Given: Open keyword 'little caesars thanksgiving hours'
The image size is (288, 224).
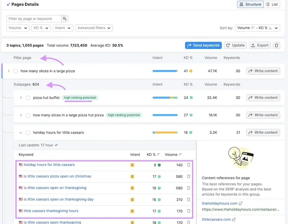Looking at the screenshot, I should coord(51,211).
